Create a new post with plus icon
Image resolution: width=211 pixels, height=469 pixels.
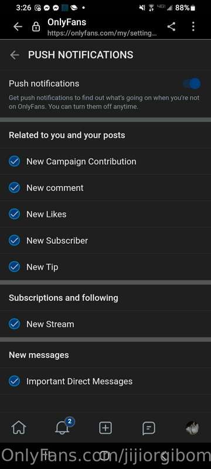pos(105,428)
